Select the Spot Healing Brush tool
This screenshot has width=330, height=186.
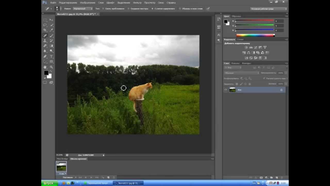click(45, 36)
